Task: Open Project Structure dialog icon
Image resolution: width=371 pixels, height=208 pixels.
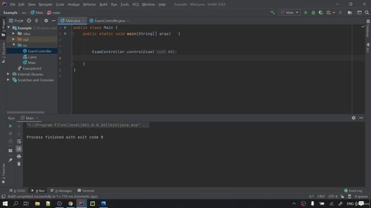Action: point(350,13)
